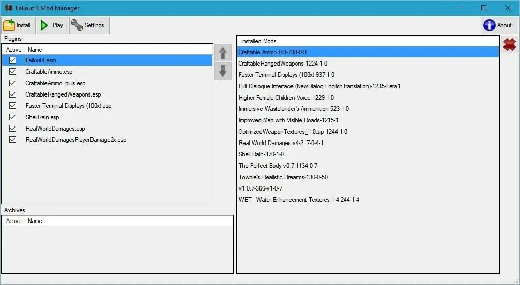
Task: Click Plugins list Name column header
Action: (118, 50)
